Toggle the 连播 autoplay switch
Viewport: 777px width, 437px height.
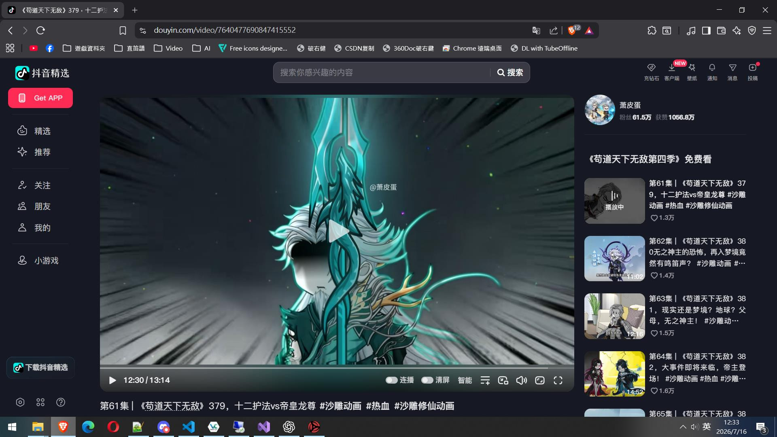[391, 380]
